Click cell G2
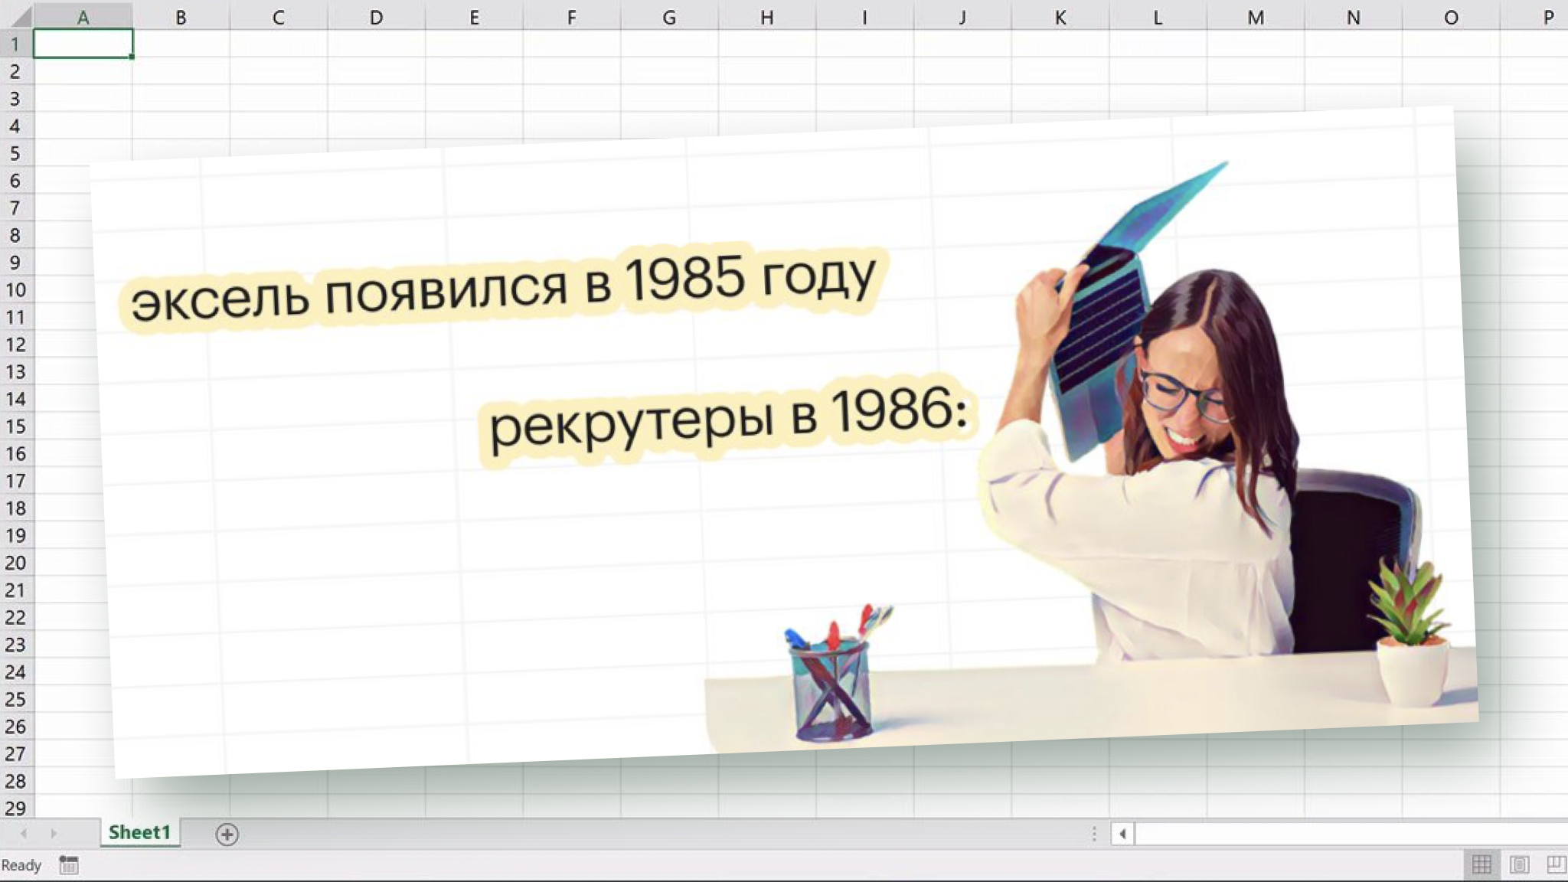The width and height of the screenshot is (1568, 882). point(669,71)
